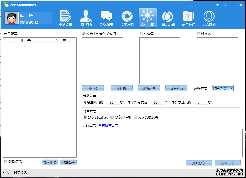The width and height of the screenshot is (246, 178).
Task: Click the 设置起点 button
Action: [68, 162]
